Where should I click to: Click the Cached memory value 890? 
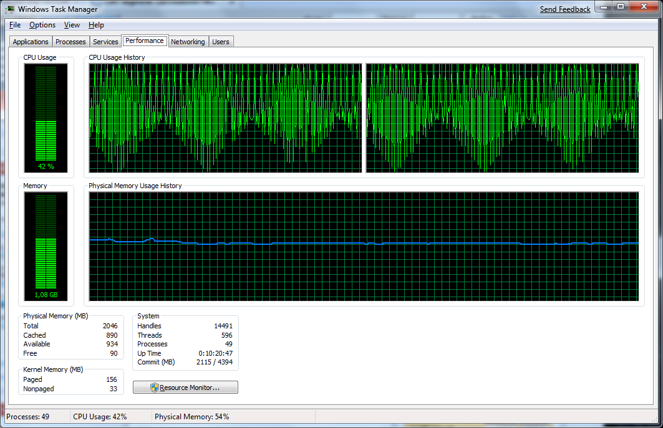[112, 335]
